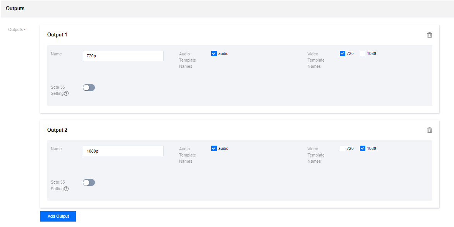Viewport: 454px width, 227px height.
Task: Click the Video Template Names label in Output 1
Action: [x=316, y=60]
